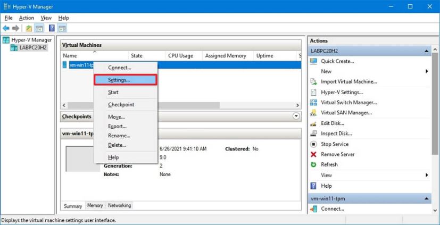Viewport: 440px width, 225px height.
Task: Click the Help question mark toolbar icon
Action: [52, 28]
